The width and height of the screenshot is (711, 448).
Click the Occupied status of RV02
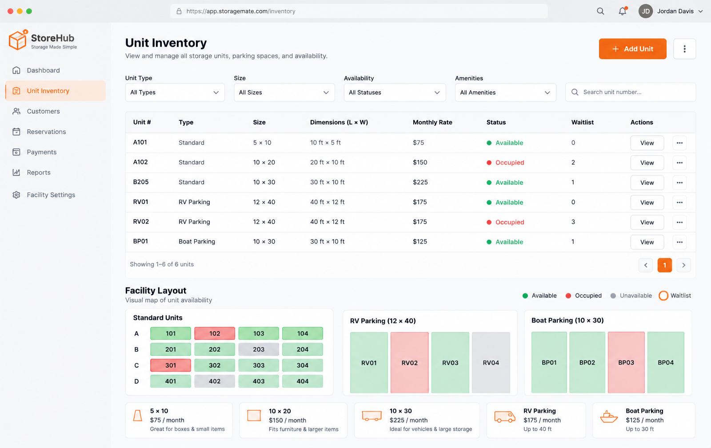(x=505, y=222)
